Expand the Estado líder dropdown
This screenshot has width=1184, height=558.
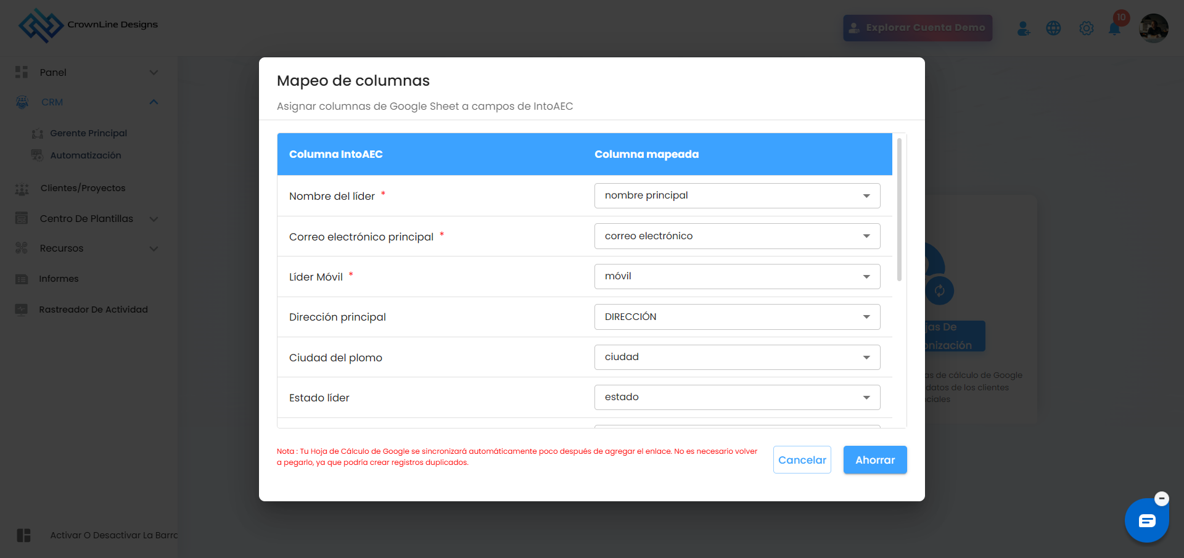coord(737,398)
